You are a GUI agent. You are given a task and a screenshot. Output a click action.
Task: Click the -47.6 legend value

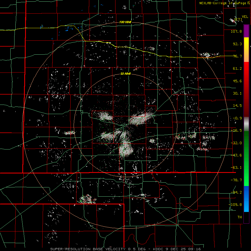(236, 155)
